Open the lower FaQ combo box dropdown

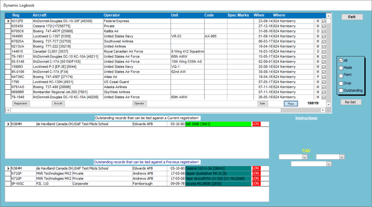click(329, 164)
